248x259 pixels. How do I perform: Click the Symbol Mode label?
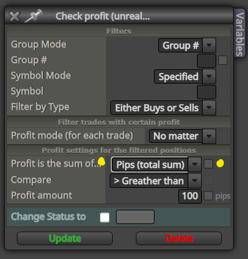pos(41,76)
